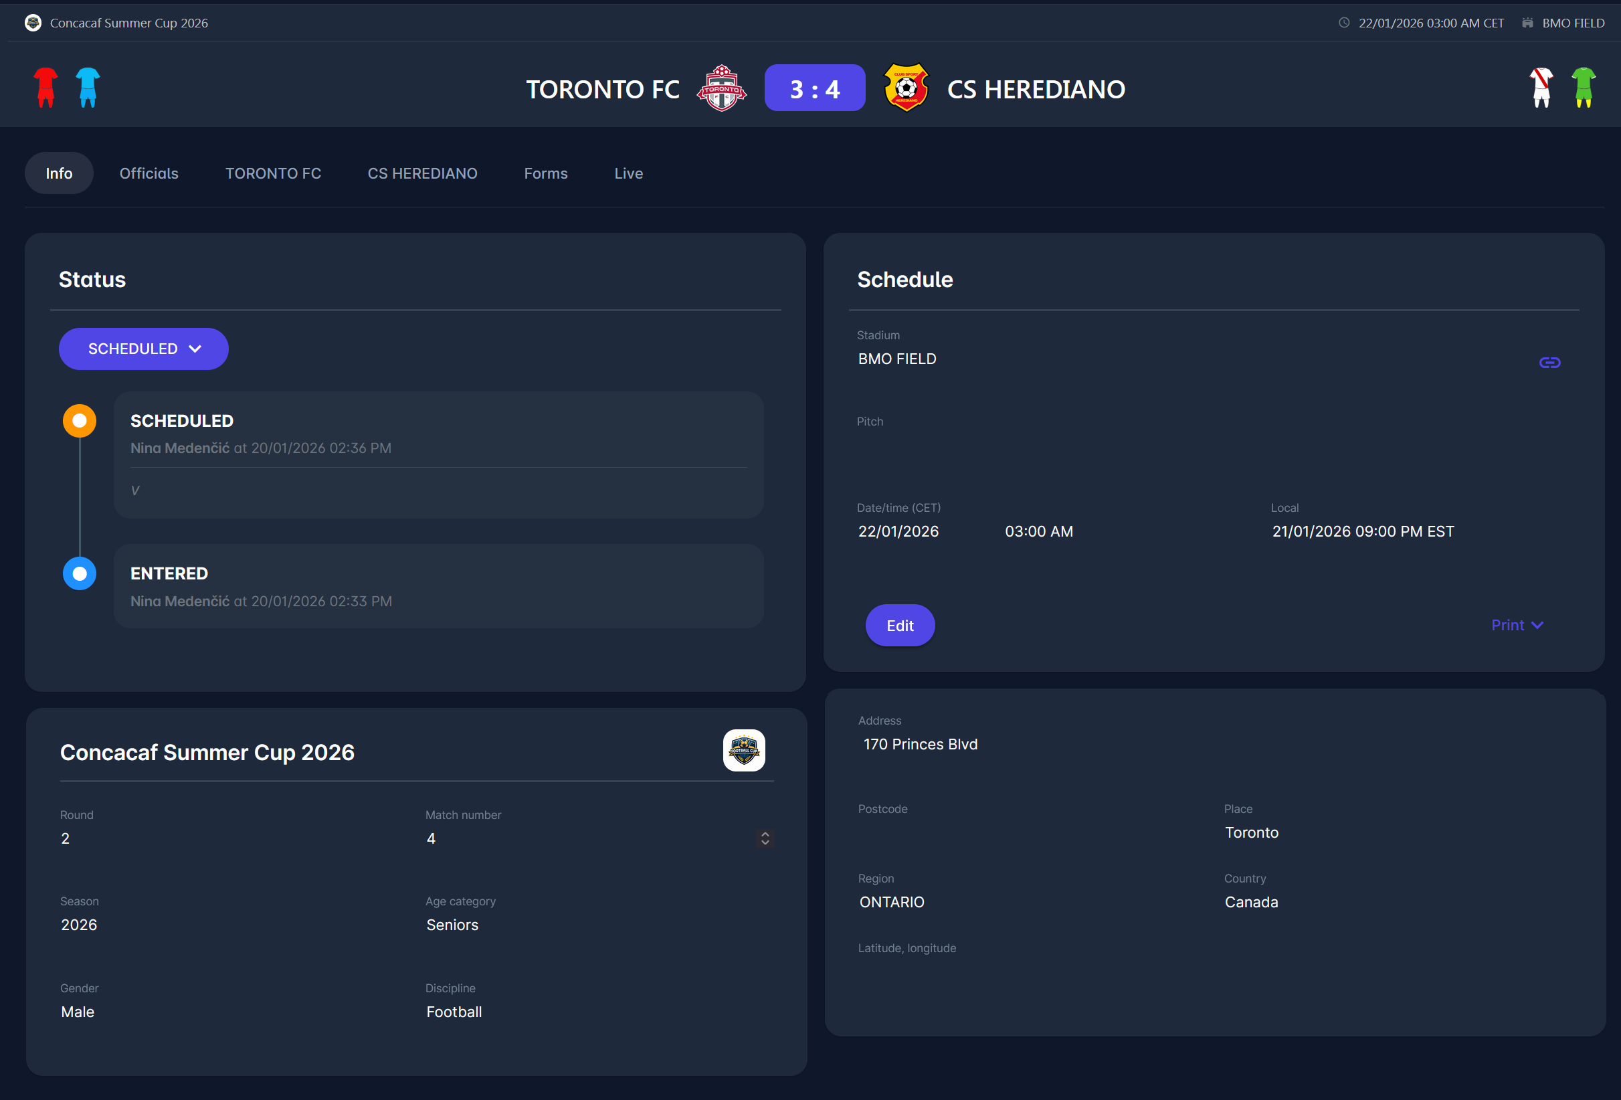Screen dimensions: 1621x1100
Task: Expand the Print options menu
Action: [x=1517, y=625]
